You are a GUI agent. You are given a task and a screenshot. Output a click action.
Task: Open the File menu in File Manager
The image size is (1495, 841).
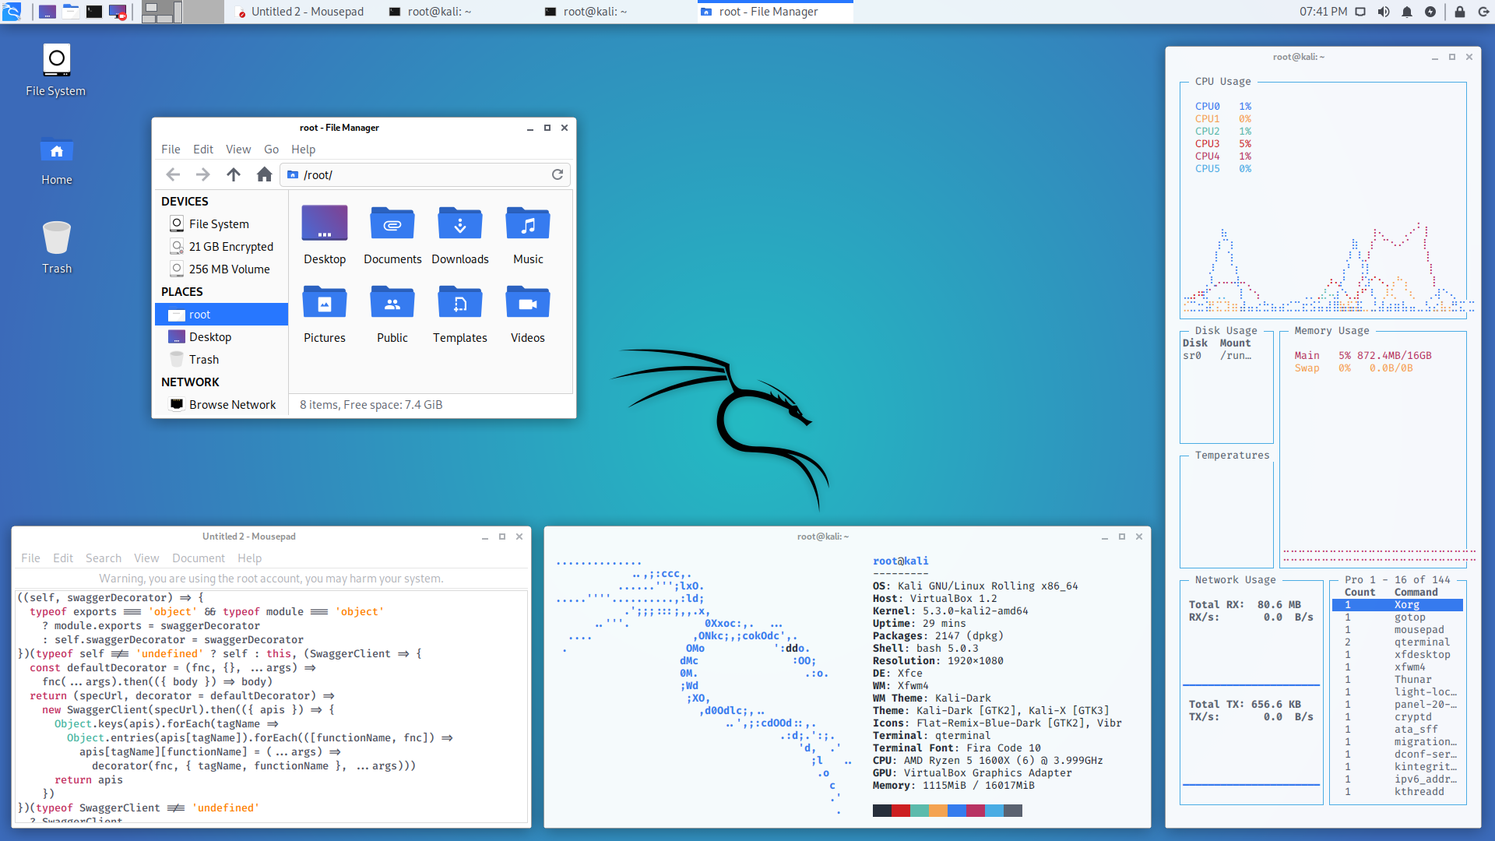[171, 150]
